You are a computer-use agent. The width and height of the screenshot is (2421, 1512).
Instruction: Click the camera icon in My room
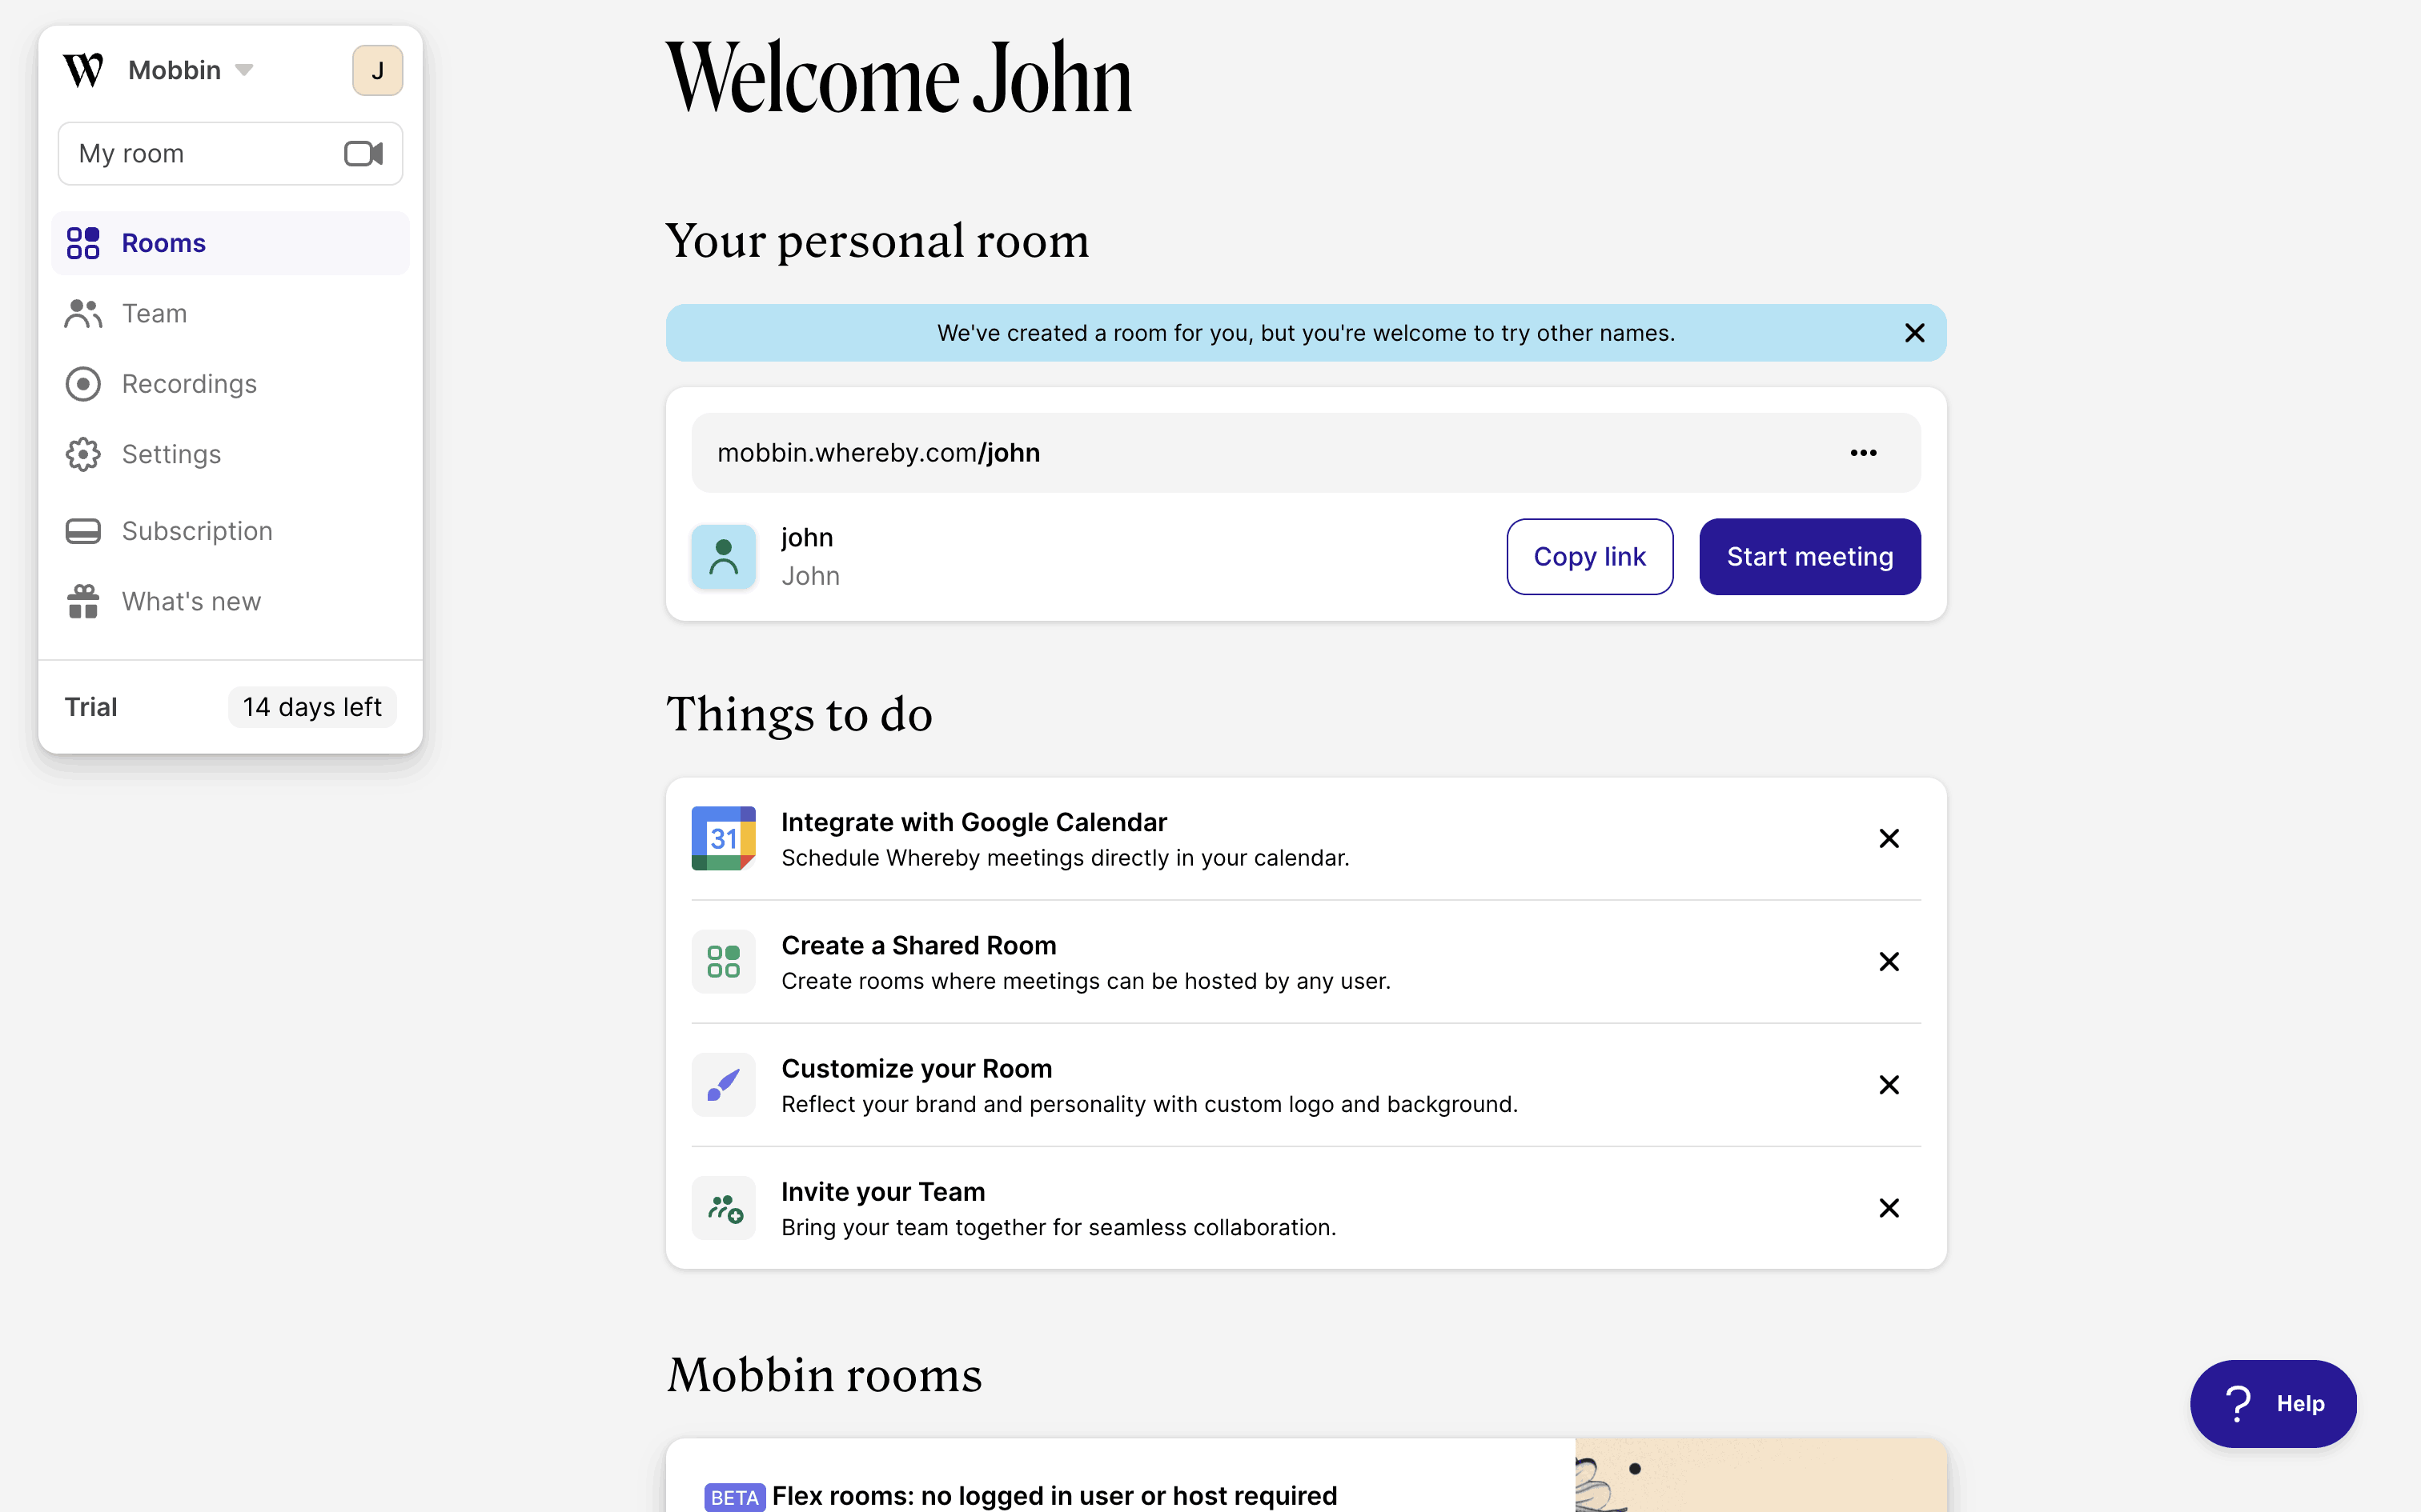click(x=363, y=153)
